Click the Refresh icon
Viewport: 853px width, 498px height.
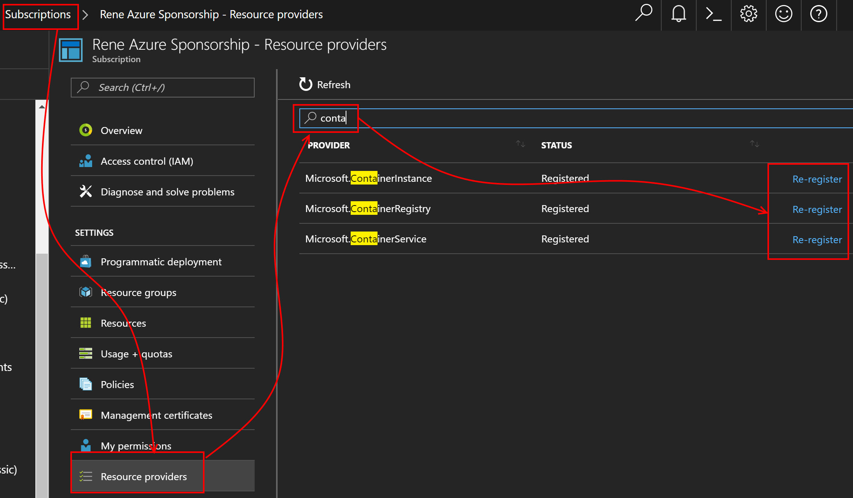click(x=306, y=84)
